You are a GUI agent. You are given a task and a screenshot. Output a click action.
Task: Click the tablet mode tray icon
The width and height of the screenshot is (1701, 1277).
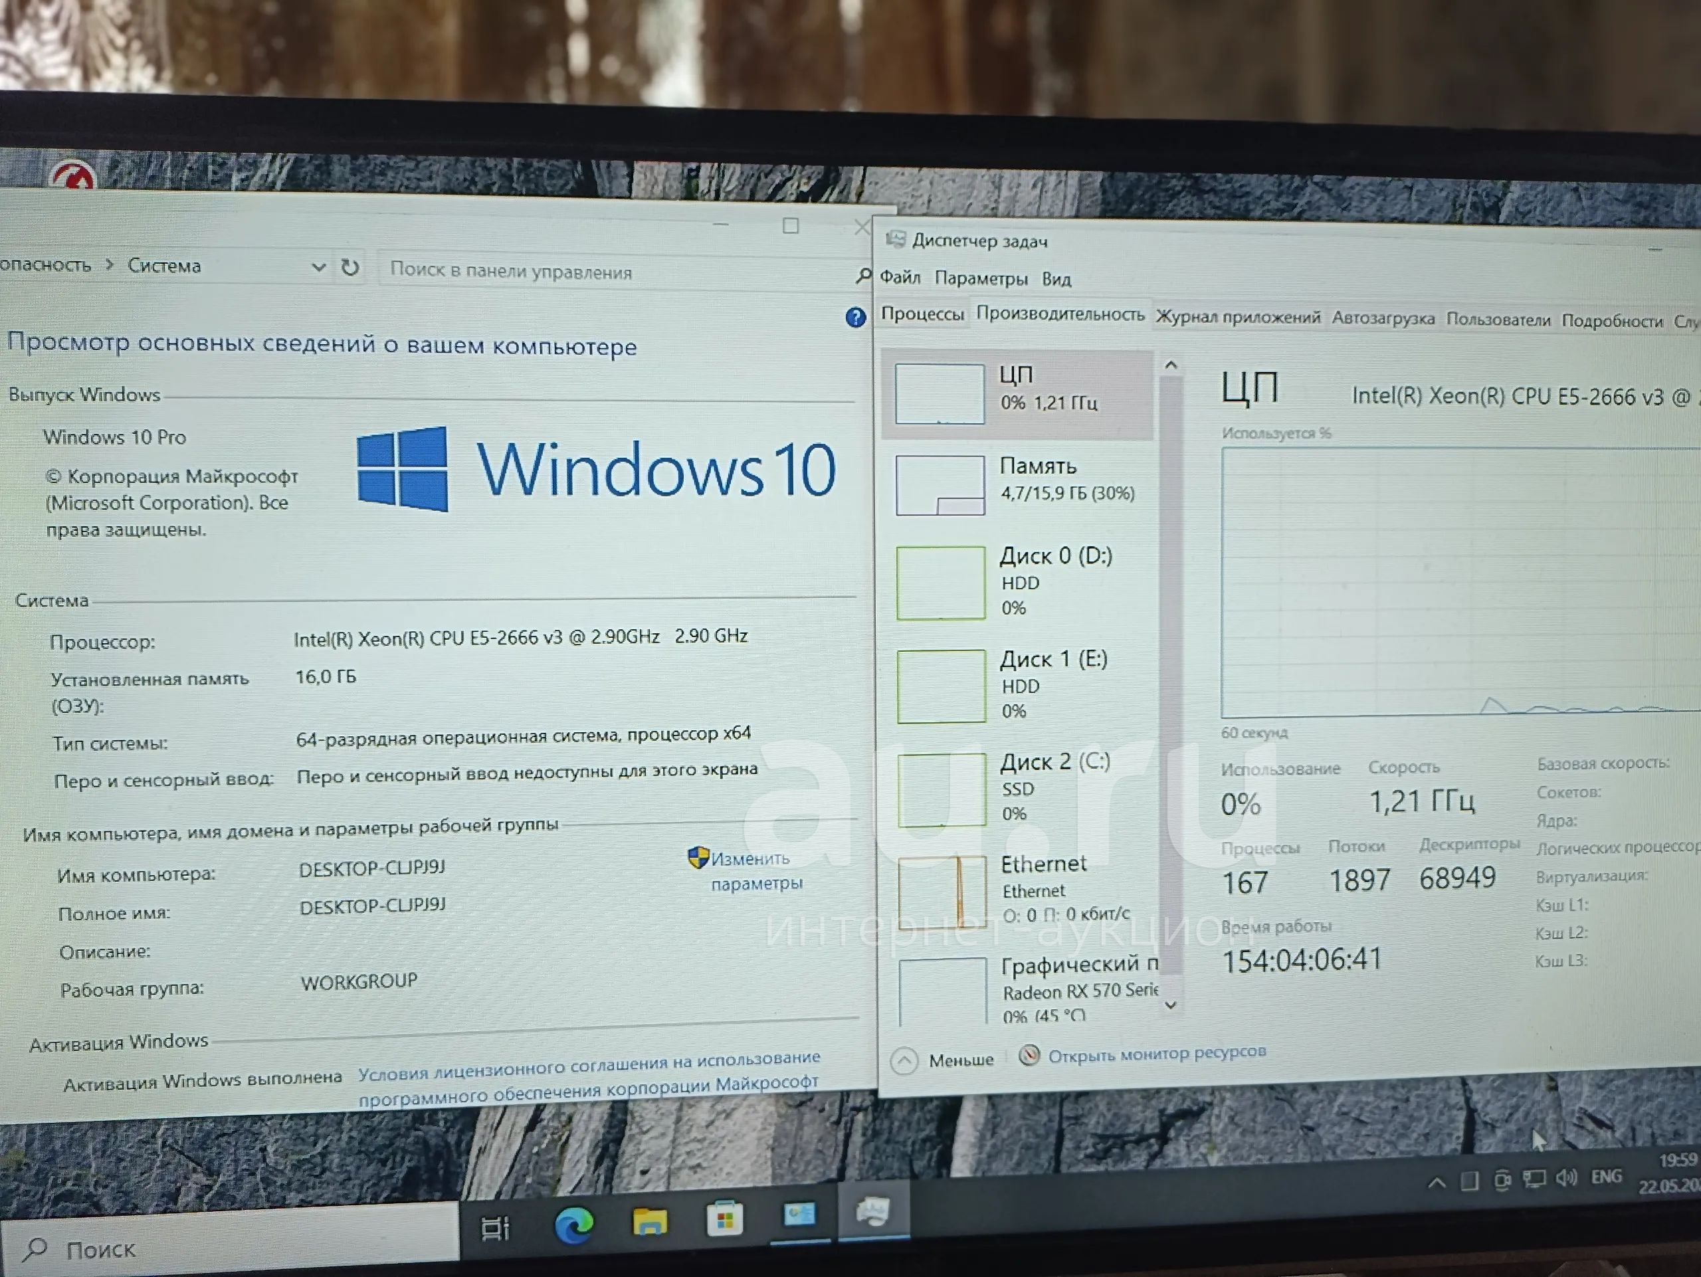point(1470,1181)
